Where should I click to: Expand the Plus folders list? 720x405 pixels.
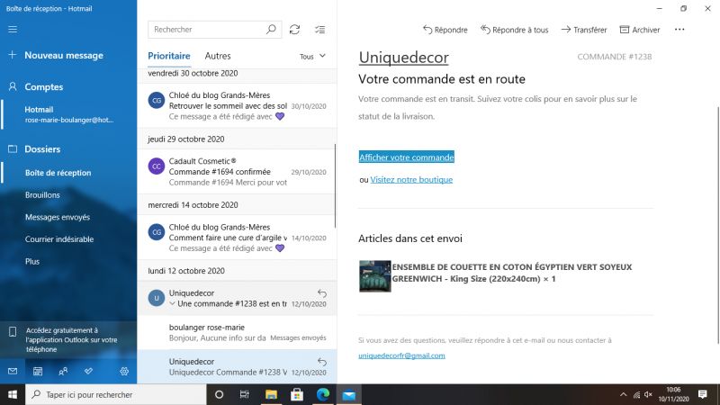point(32,261)
